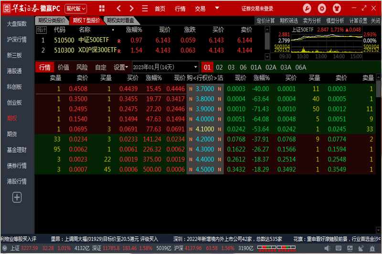This screenshot has height=254, width=382.
Task: Open 期权筛选 tool
Action: click(x=289, y=20)
